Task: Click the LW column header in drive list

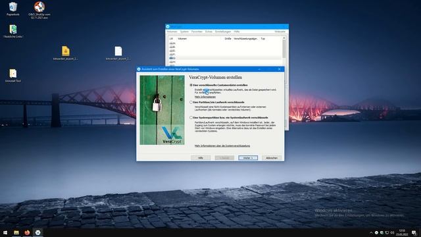Action: point(171,39)
